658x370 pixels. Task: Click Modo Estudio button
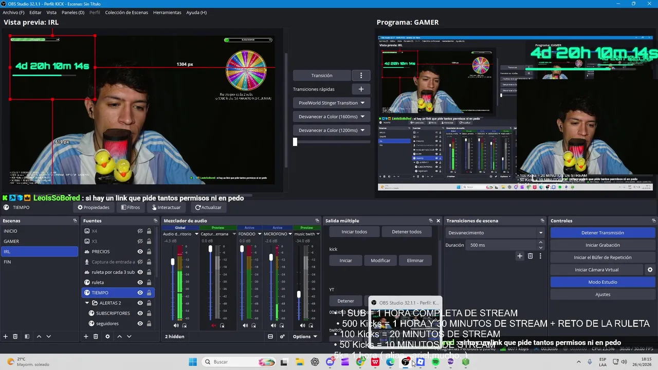(602, 282)
